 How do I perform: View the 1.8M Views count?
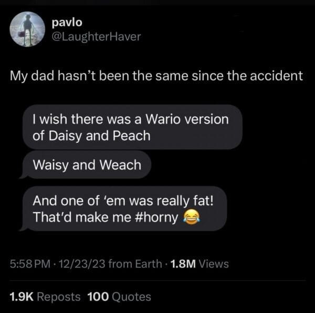pos(199,264)
